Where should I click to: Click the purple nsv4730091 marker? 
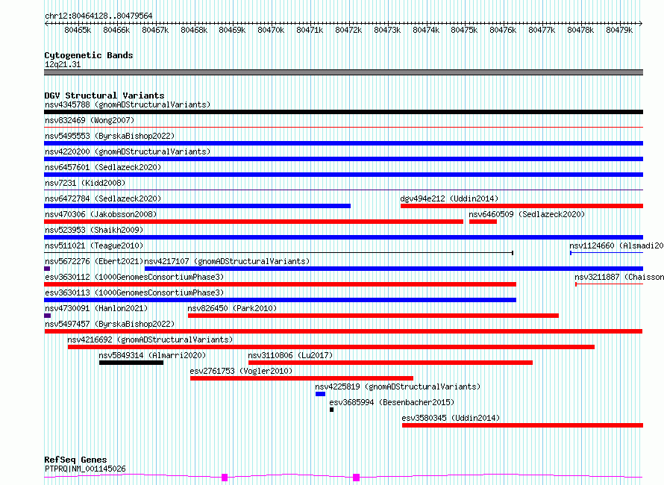tap(48, 316)
